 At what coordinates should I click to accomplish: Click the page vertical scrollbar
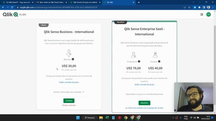pyautogui.click(x=215, y=65)
